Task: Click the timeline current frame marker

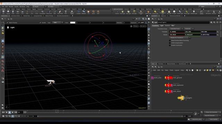Action: [x=57, y=111]
